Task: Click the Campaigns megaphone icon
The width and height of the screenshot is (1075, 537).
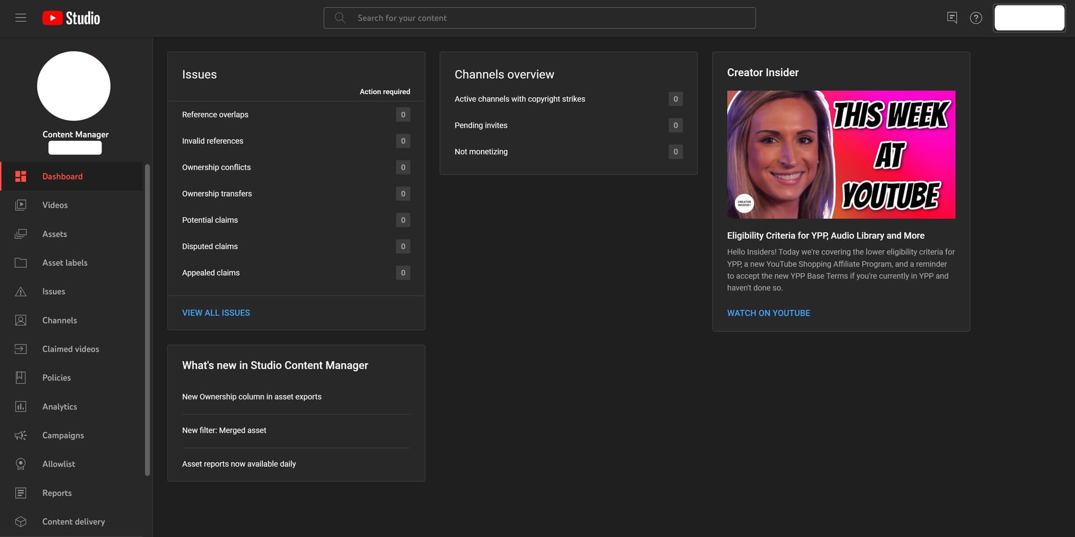Action: tap(21, 435)
